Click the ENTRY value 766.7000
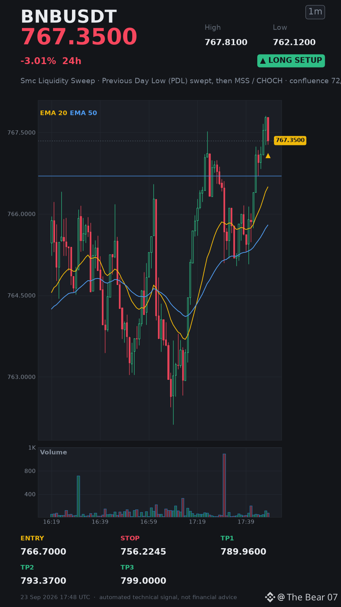 (x=43, y=552)
